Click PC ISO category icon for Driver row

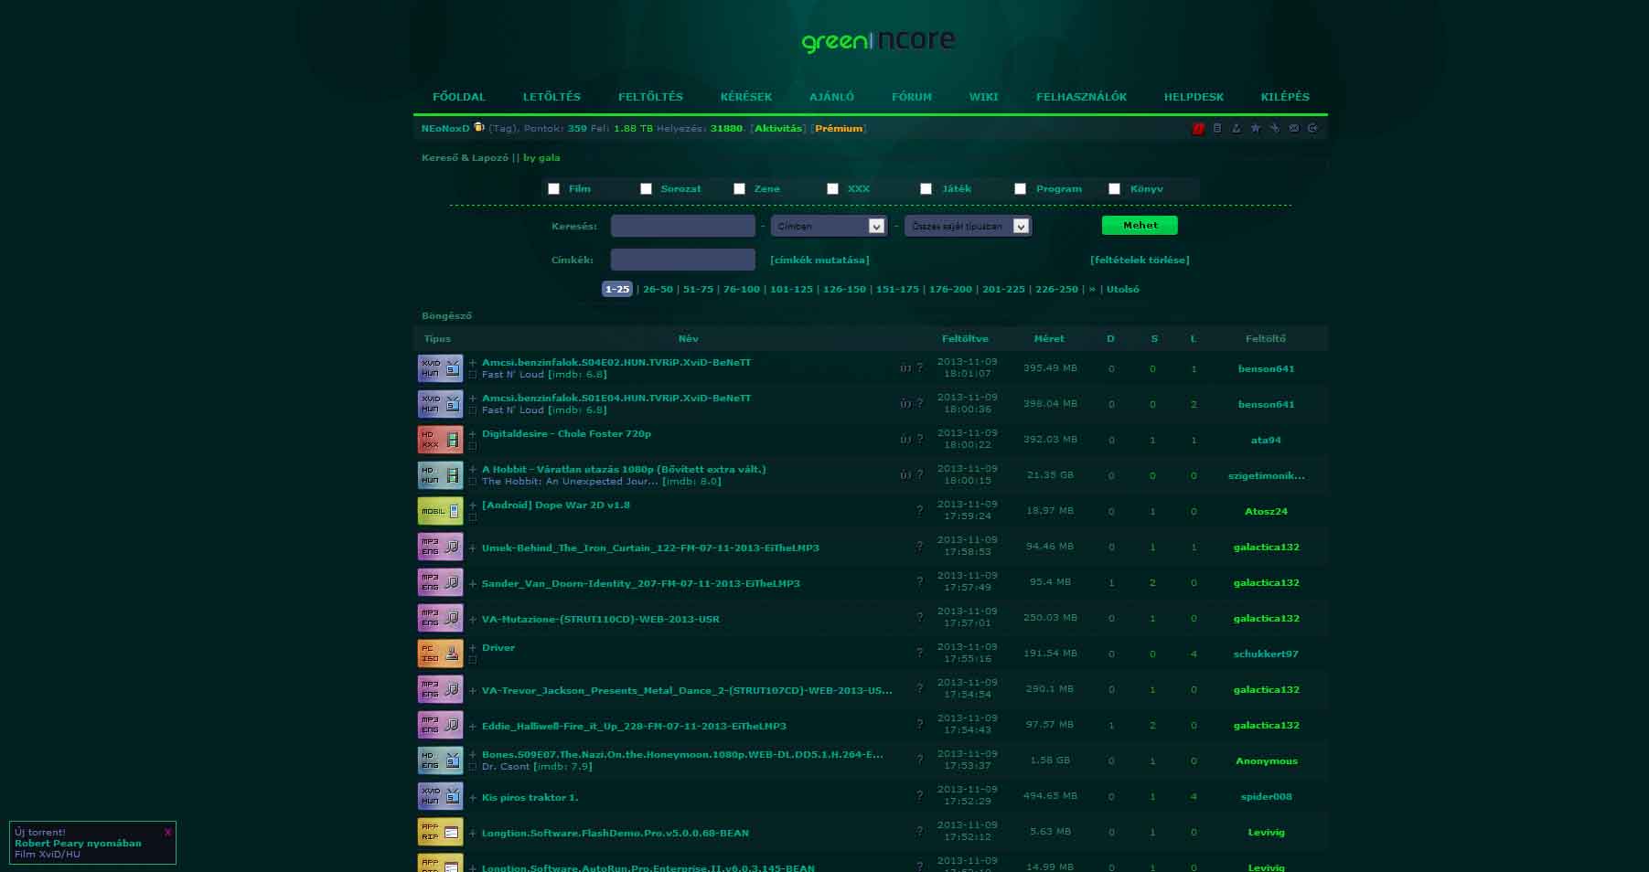tap(440, 654)
